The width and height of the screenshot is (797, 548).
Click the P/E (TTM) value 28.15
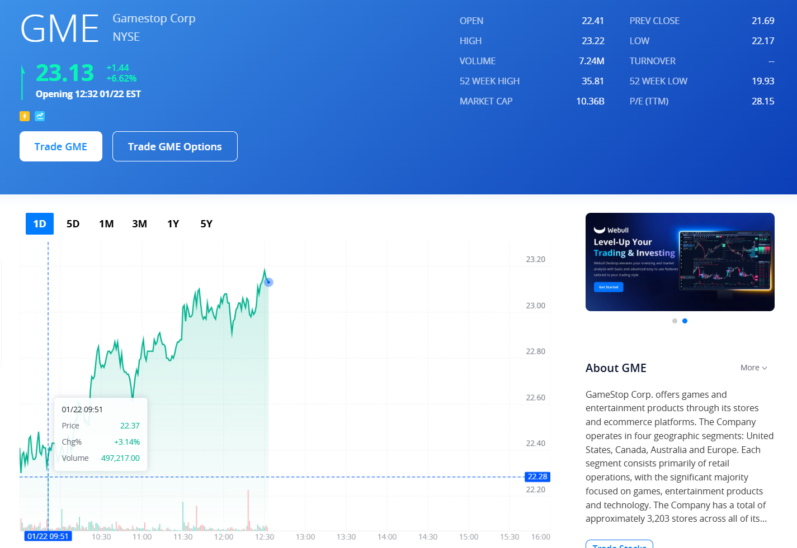pyautogui.click(x=763, y=101)
